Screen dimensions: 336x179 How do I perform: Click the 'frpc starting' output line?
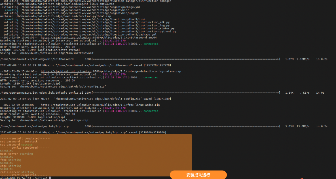(x=11, y=160)
